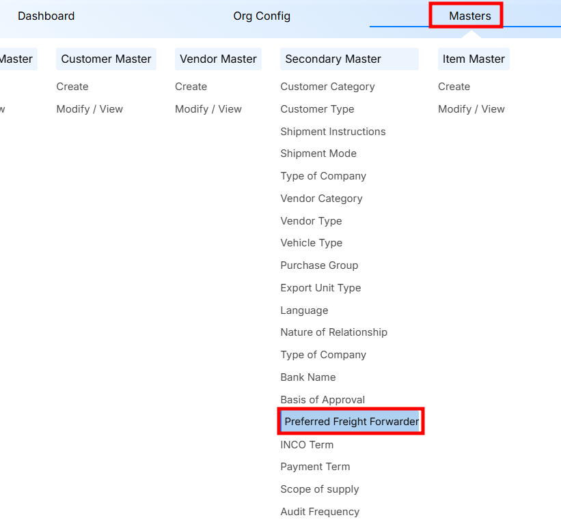
Task: Click the Secondary Master heading
Action: click(x=333, y=59)
